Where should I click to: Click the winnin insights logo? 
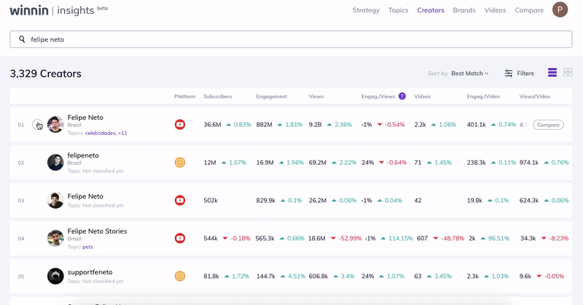[59, 10]
